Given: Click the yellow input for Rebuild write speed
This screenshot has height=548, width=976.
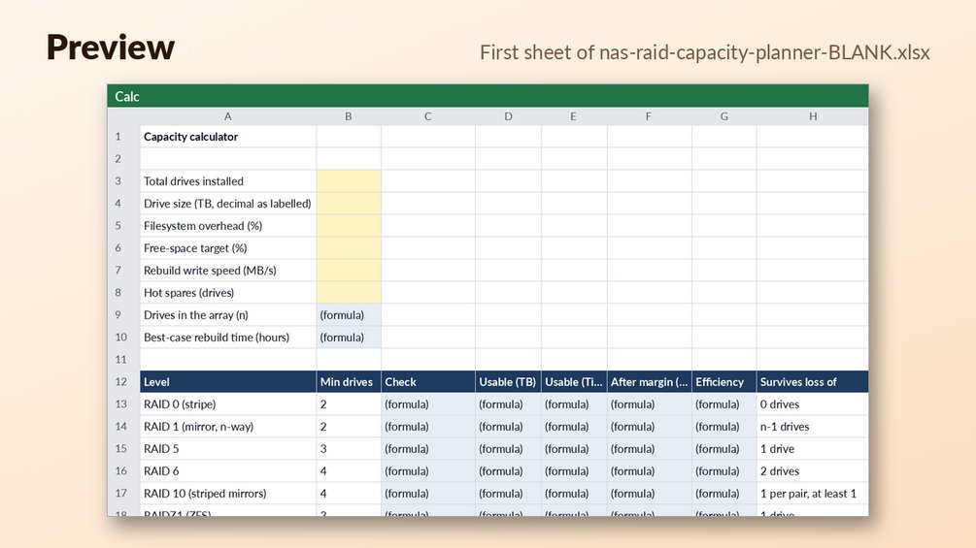Looking at the screenshot, I should coord(349,271).
